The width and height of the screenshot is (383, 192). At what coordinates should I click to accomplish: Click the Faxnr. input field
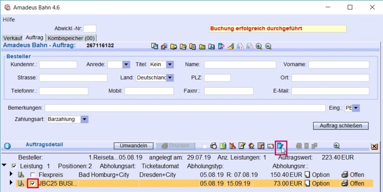[x=229, y=91]
